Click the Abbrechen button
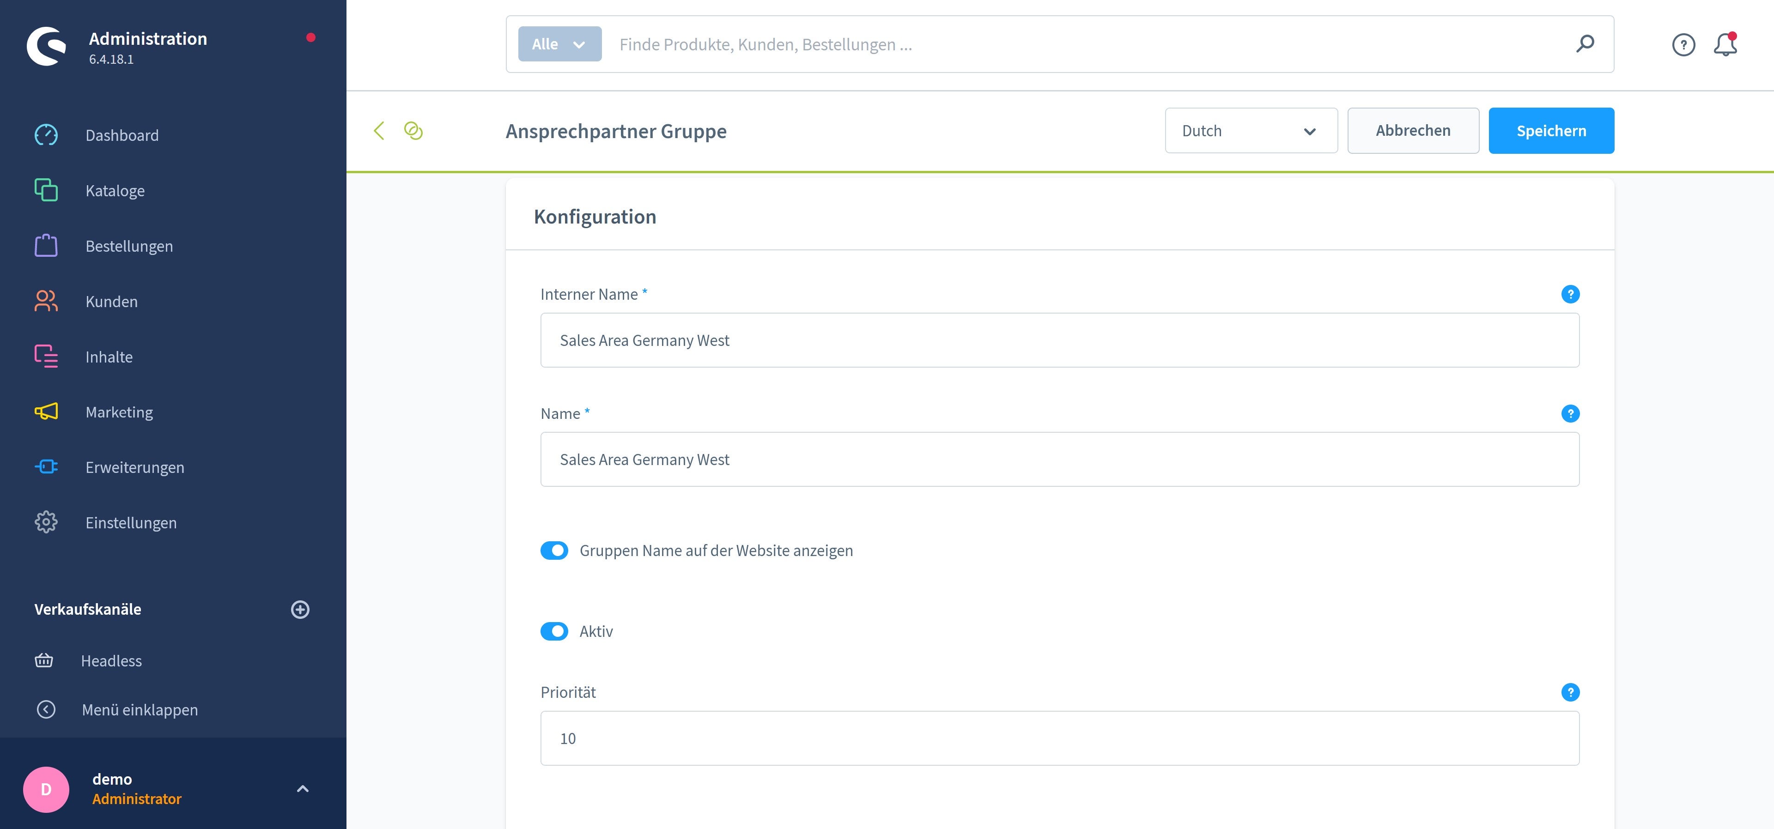The image size is (1774, 829). tap(1412, 131)
